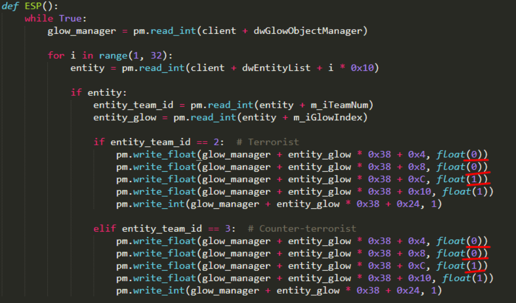The height and width of the screenshot is (303, 516).
Task: Click the dwGlowObjectManager variable
Action: [x=307, y=31]
